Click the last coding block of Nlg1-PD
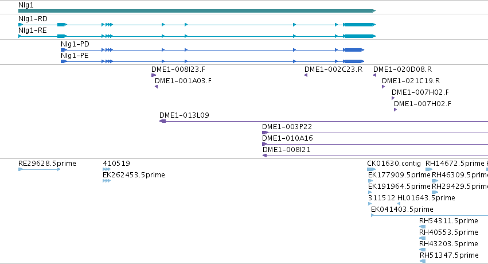 pos(354,50)
